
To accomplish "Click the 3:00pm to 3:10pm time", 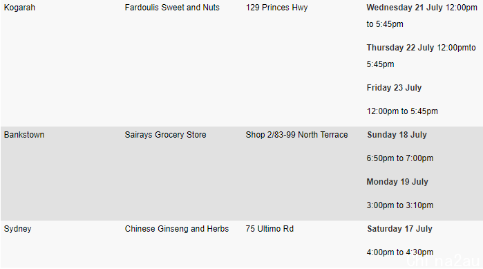I will tap(400, 205).
